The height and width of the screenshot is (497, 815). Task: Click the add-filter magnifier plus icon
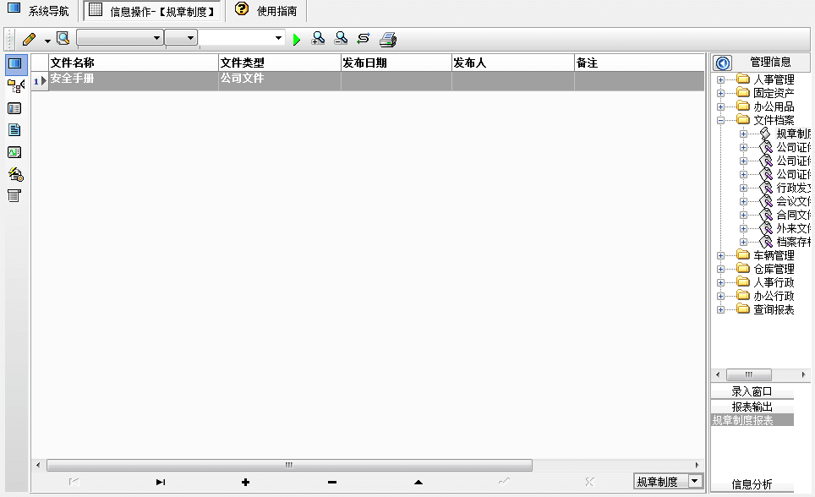pos(319,38)
